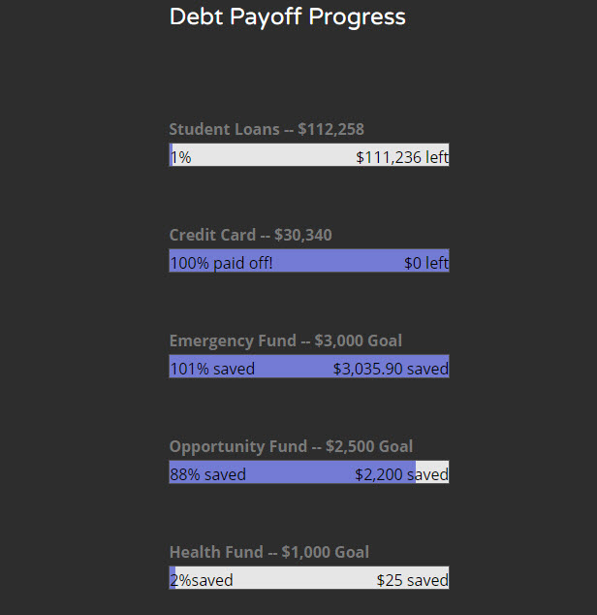
Task: Click the $2,200 saved amount
Action: 401,474
